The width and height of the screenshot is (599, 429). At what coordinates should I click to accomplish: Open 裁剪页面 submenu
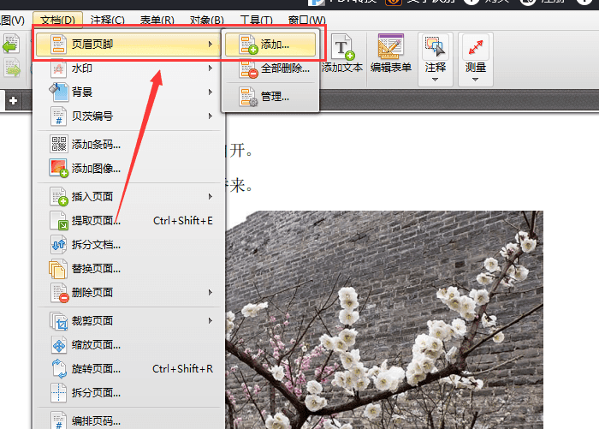(128, 321)
